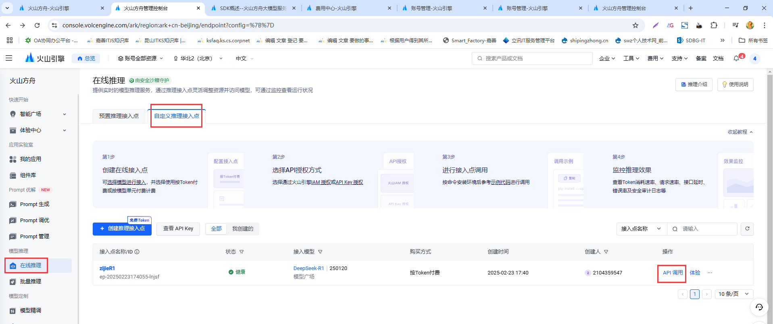
Task: Open browser extensions puzzle icon
Action: coord(714,25)
